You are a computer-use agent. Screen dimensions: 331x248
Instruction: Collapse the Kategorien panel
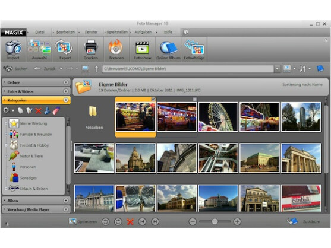click(66, 100)
